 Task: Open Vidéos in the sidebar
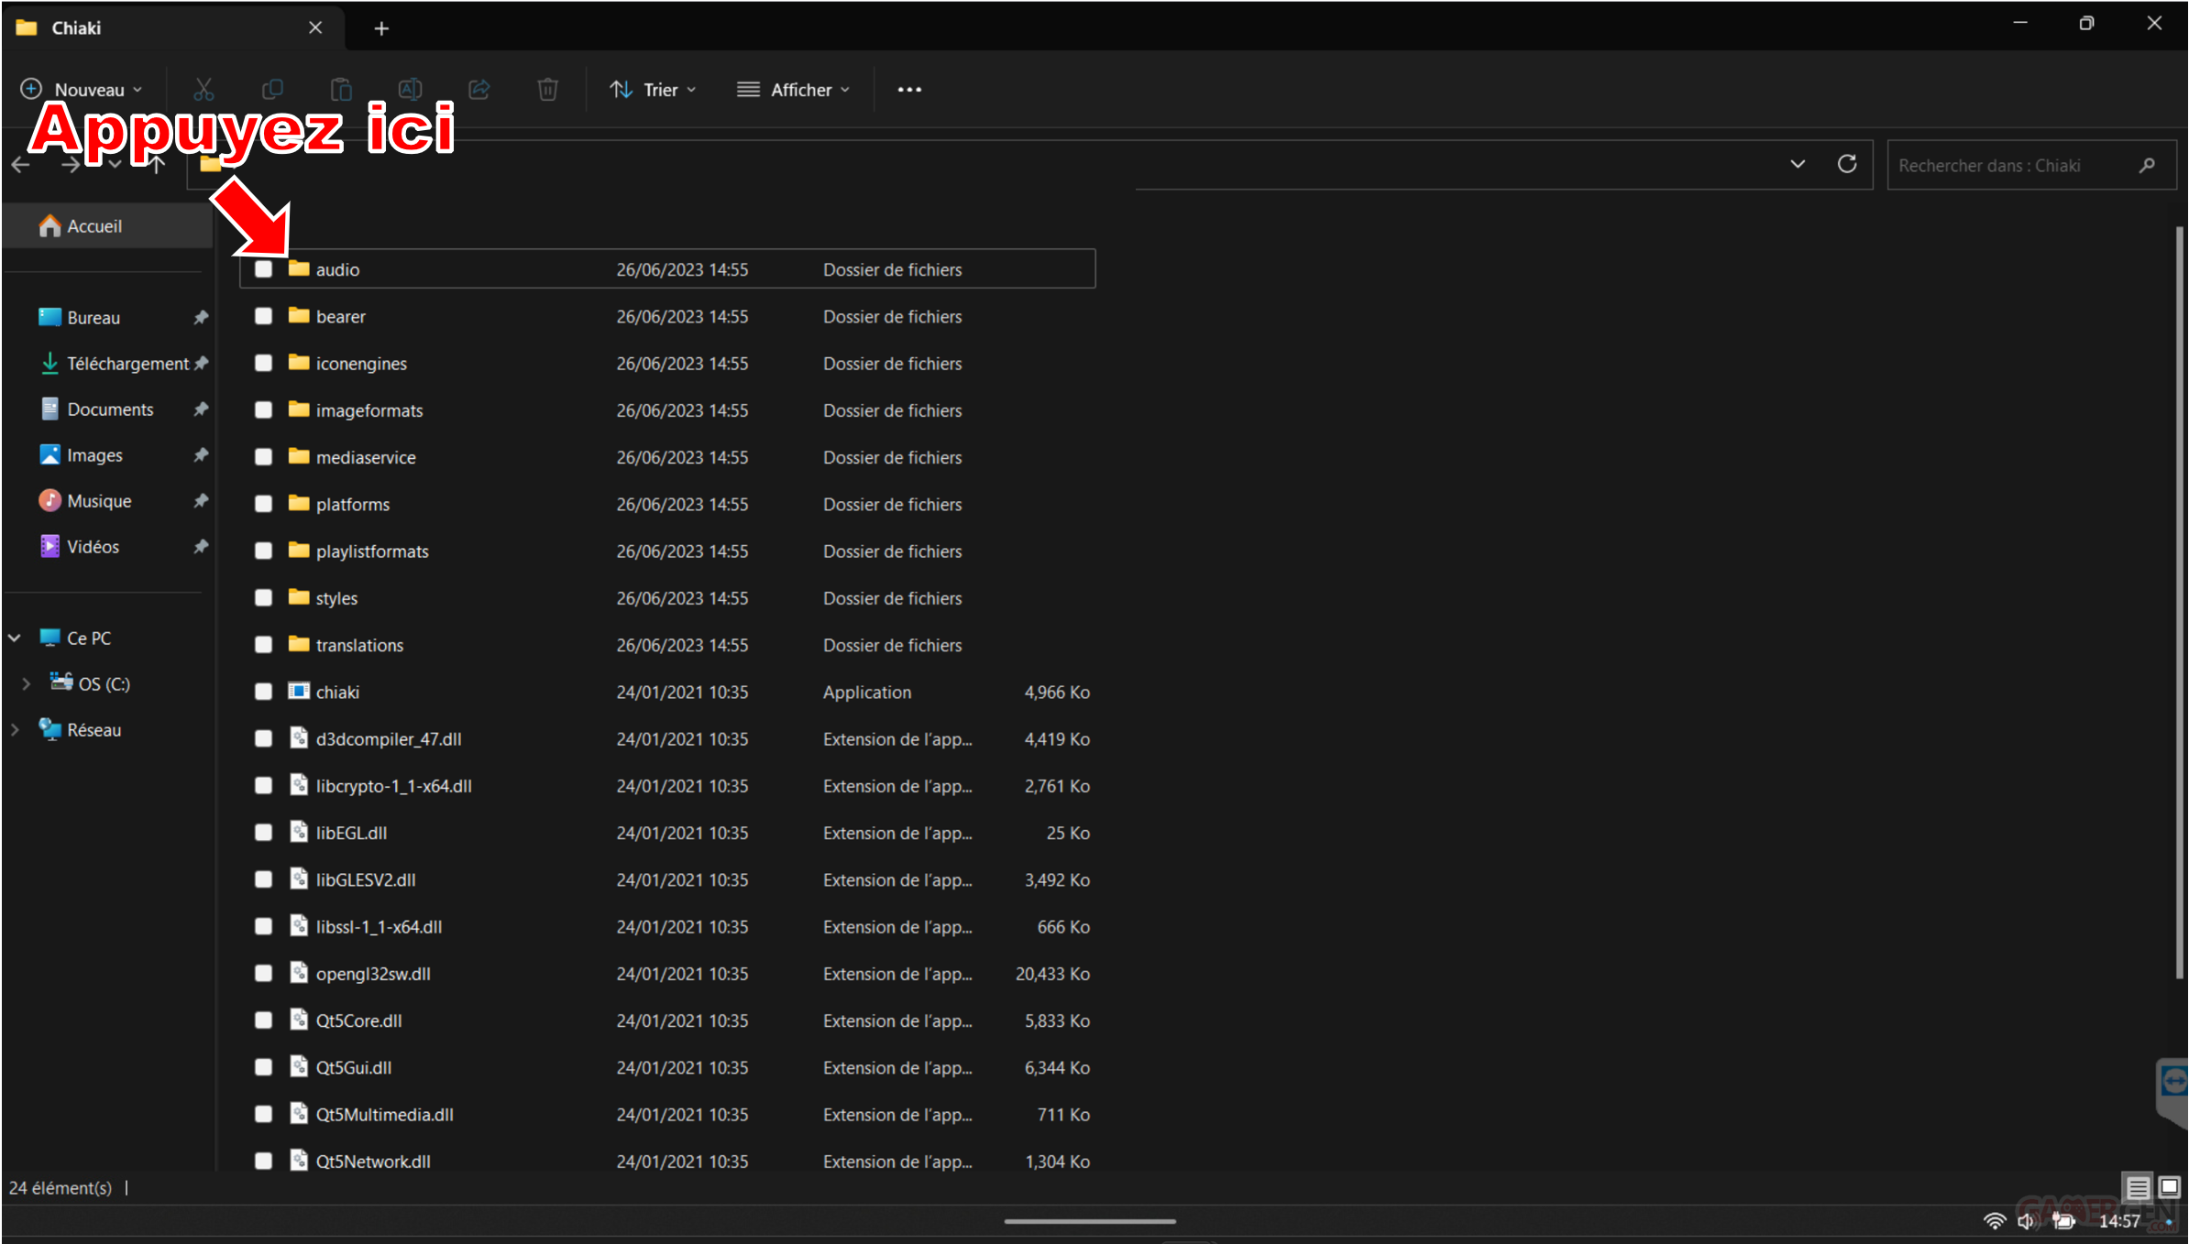(93, 547)
